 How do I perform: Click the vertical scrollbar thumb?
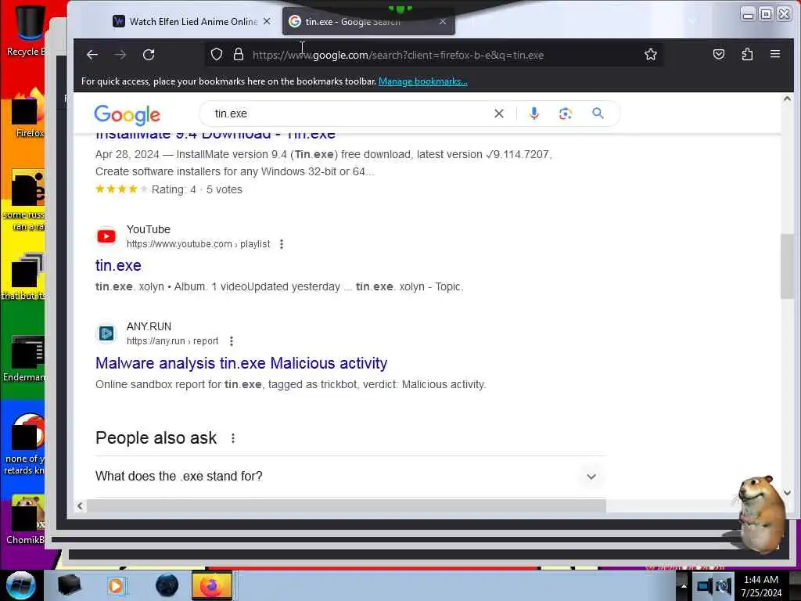[787, 266]
